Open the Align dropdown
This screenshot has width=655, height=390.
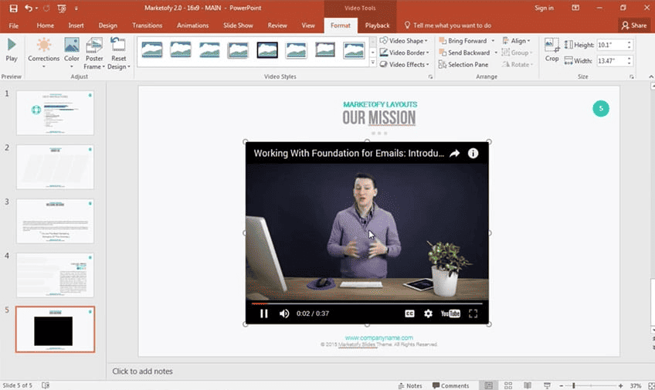click(516, 41)
